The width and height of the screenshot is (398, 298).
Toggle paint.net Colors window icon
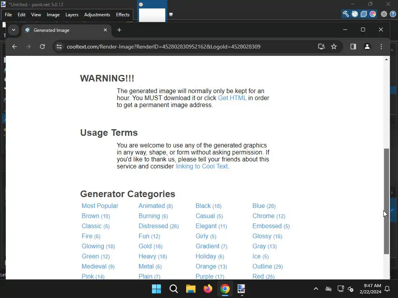tap(373, 14)
